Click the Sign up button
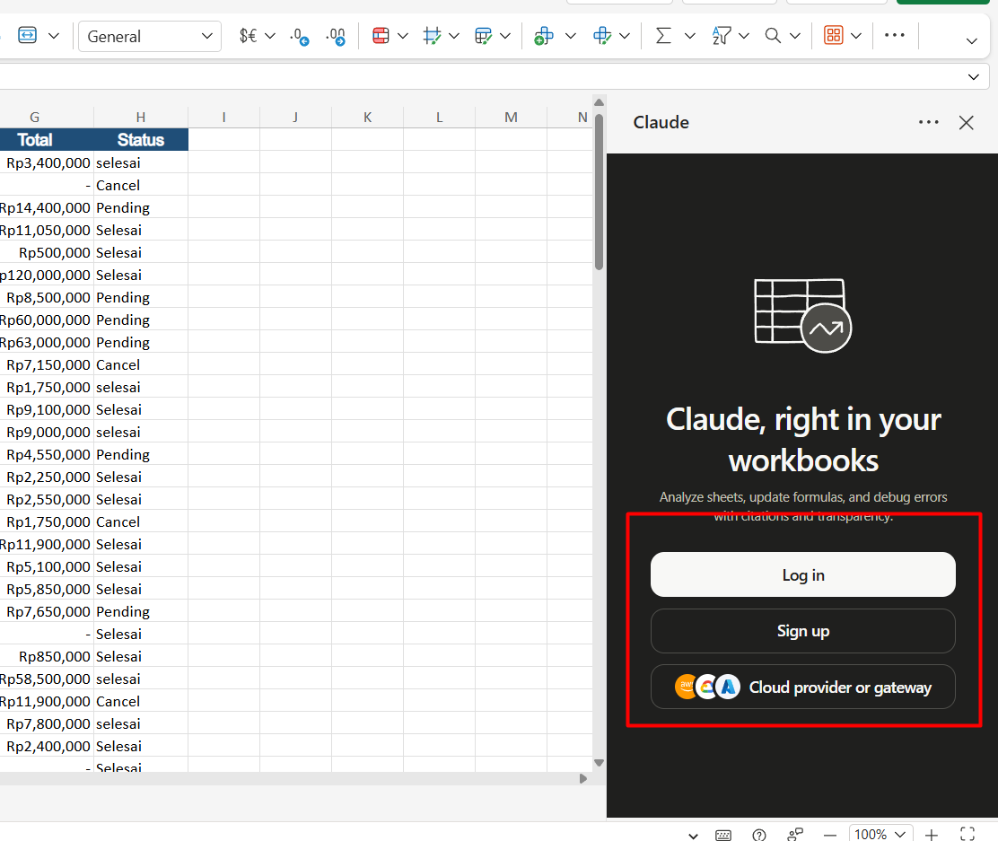This screenshot has height=841, width=998. click(x=802, y=631)
